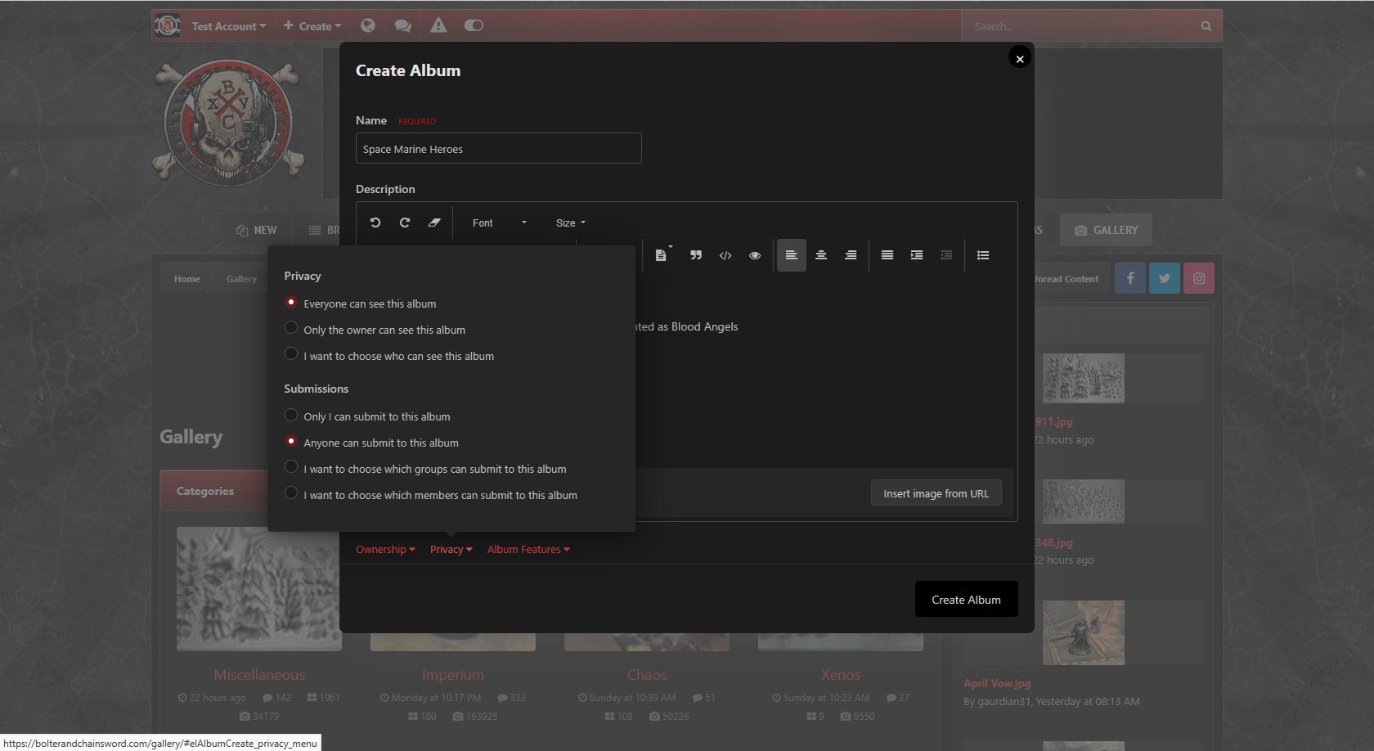The height and width of the screenshot is (751, 1374).
Task: Click the eye spoiler icon
Action: (755, 255)
